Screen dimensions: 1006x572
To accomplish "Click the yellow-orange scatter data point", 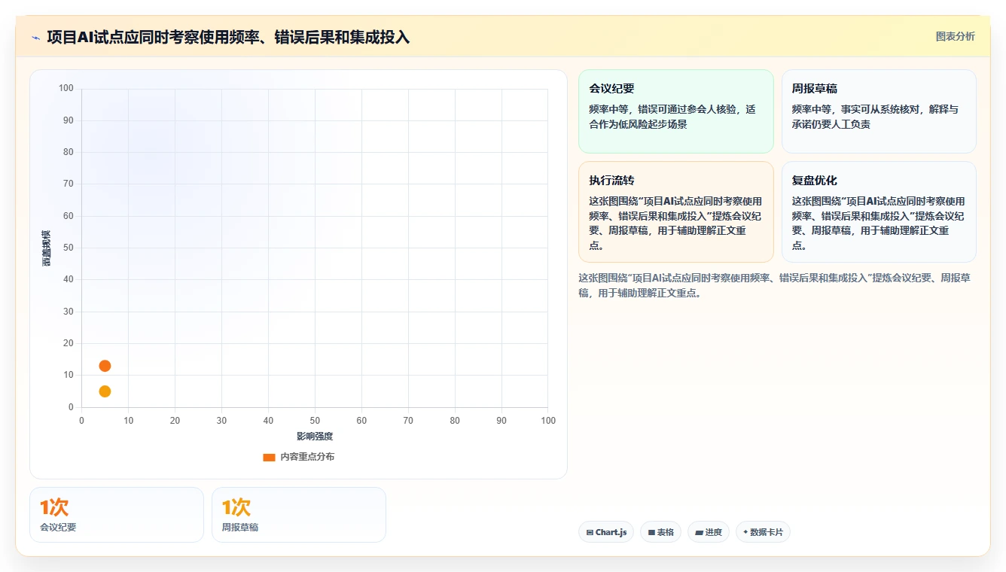I will pos(105,391).
